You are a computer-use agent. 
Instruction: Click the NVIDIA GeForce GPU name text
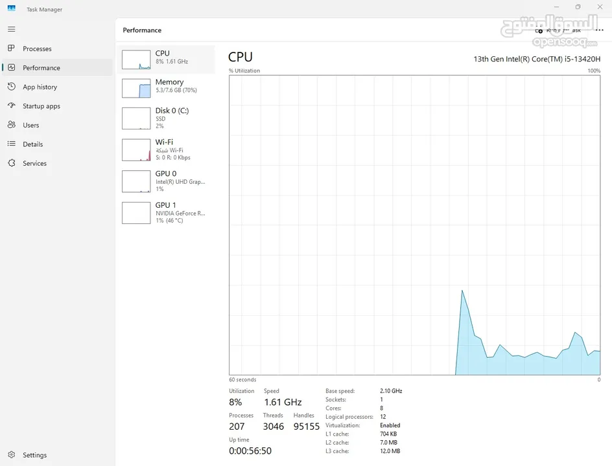[x=180, y=214]
